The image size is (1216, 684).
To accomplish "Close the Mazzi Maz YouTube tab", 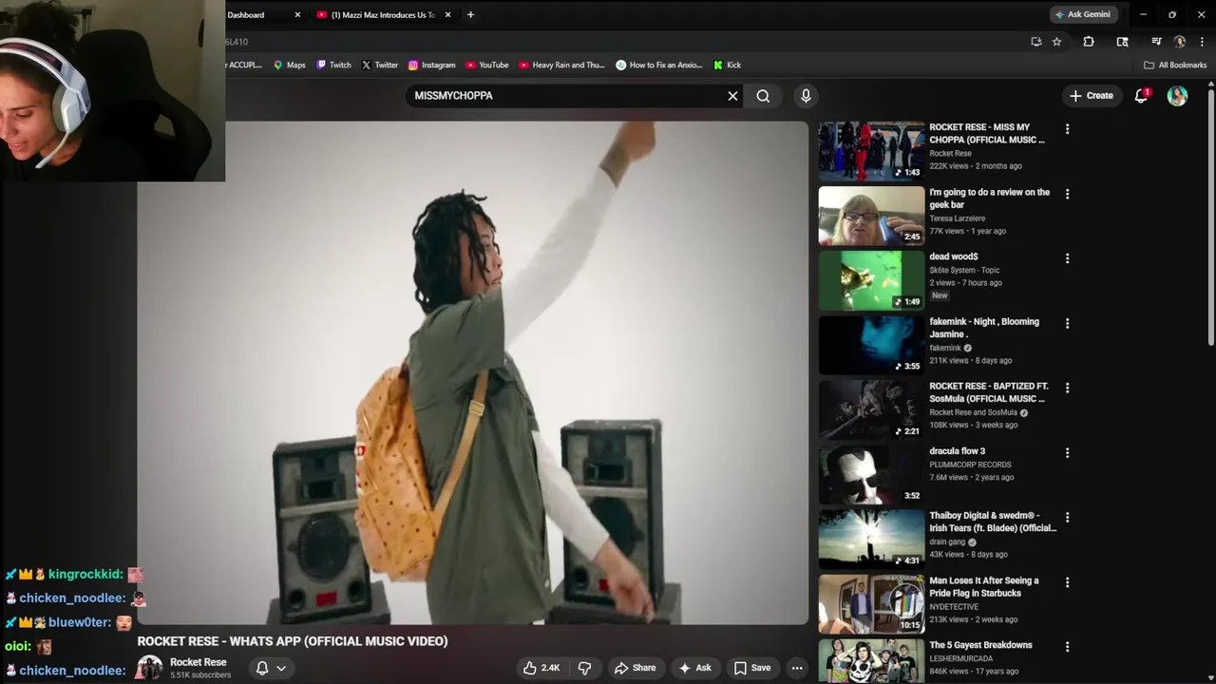I will click(x=447, y=14).
